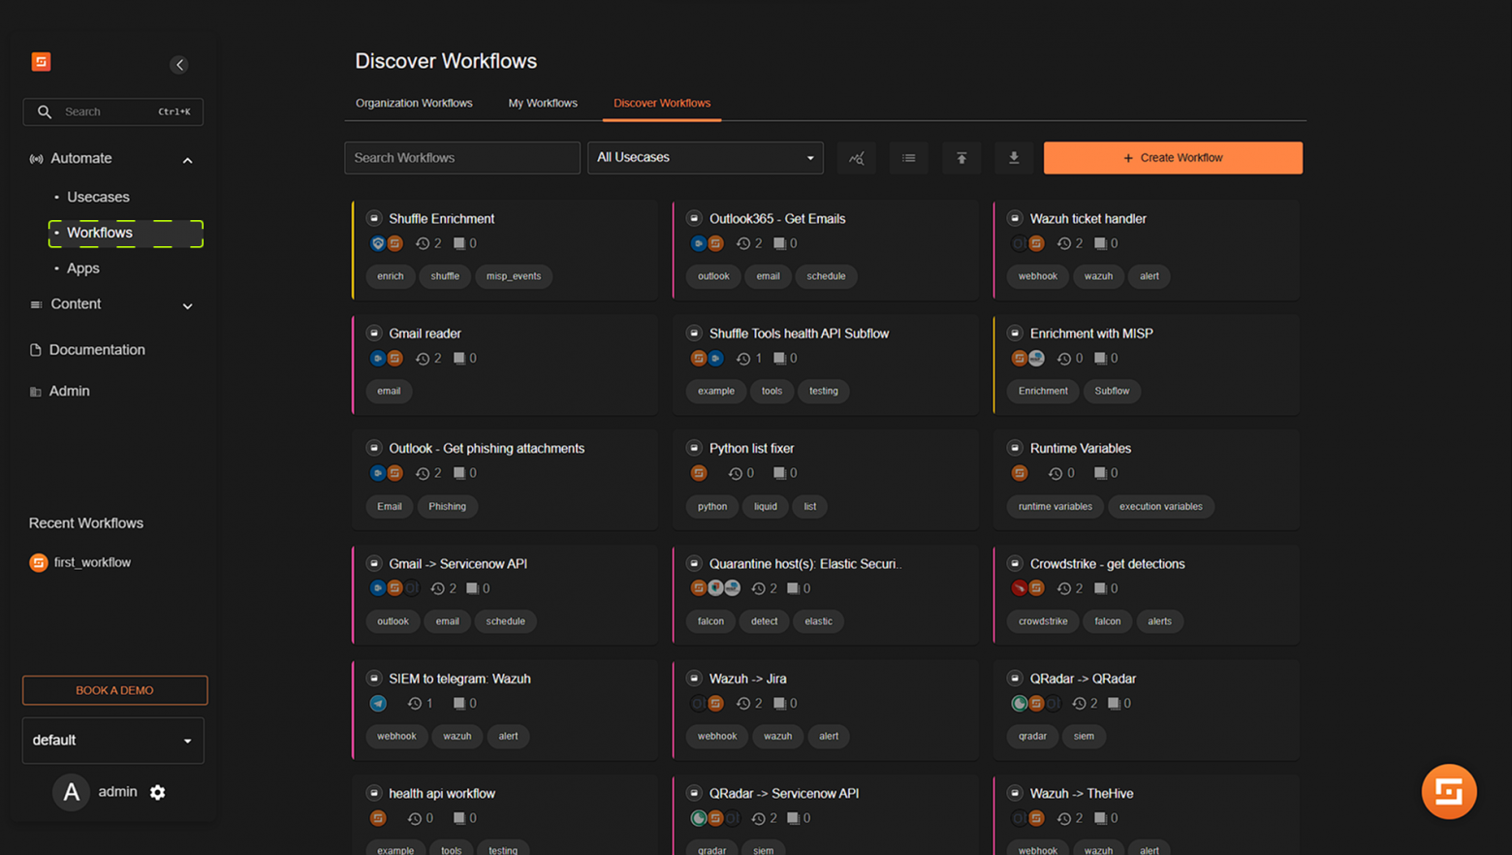This screenshot has height=855, width=1512.
Task: Toggle the bookmark icon on Shuffle Enrichment workflow
Action: (x=374, y=218)
